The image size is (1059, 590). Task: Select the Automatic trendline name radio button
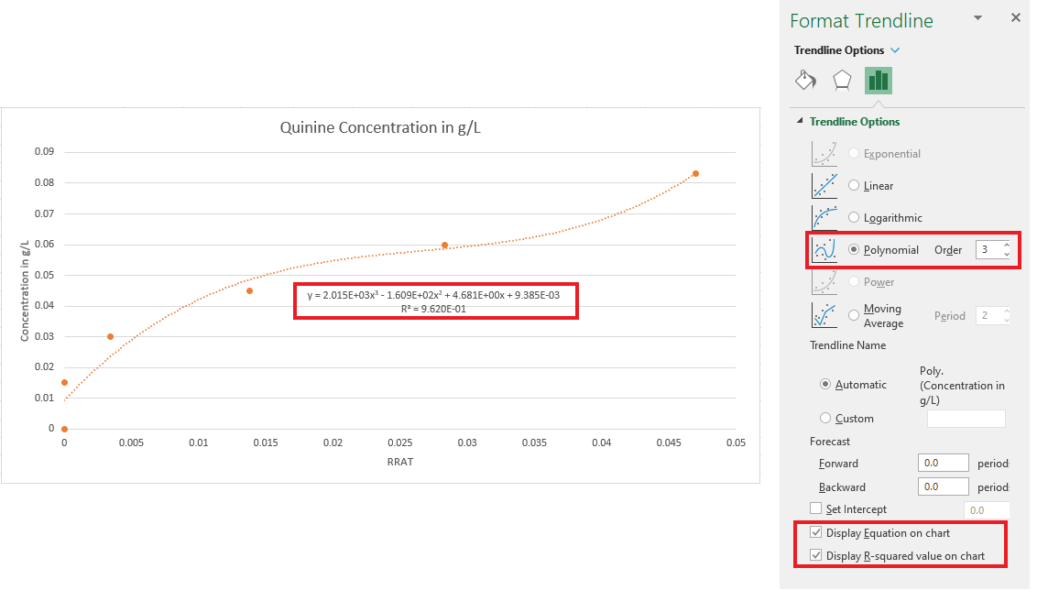(x=824, y=384)
